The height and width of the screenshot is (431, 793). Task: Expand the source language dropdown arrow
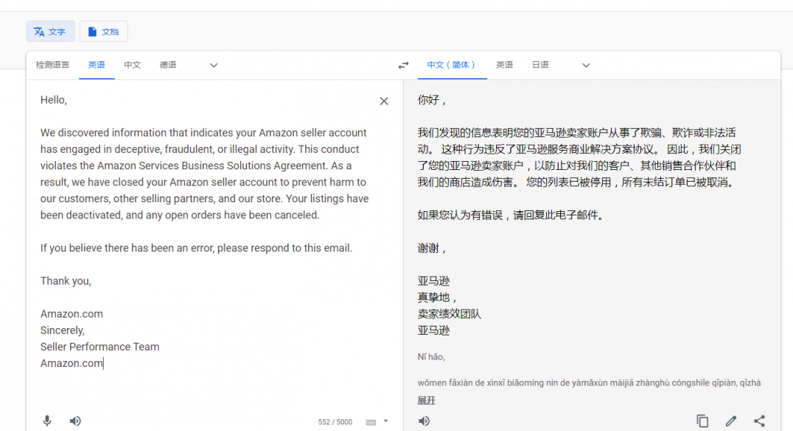214,65
